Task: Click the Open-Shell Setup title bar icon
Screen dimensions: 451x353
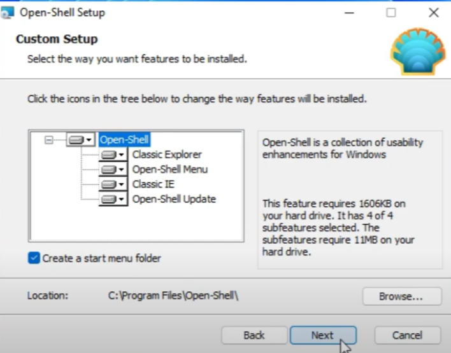Action: click(x=7, y=13)
